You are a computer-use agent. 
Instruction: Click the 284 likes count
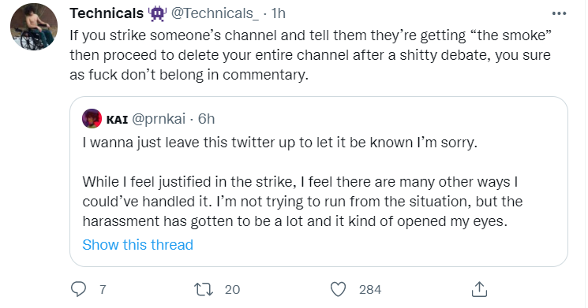coord(370,290)
